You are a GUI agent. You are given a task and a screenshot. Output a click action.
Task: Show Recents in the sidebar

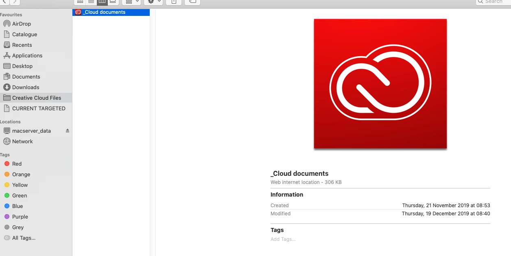36,45
